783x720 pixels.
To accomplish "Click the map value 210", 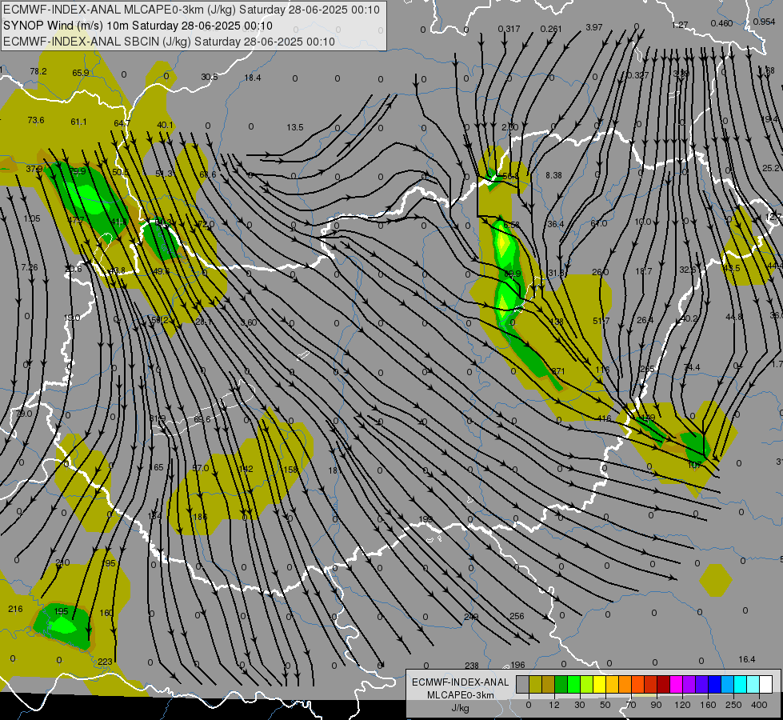I will (x=62, y=562).
